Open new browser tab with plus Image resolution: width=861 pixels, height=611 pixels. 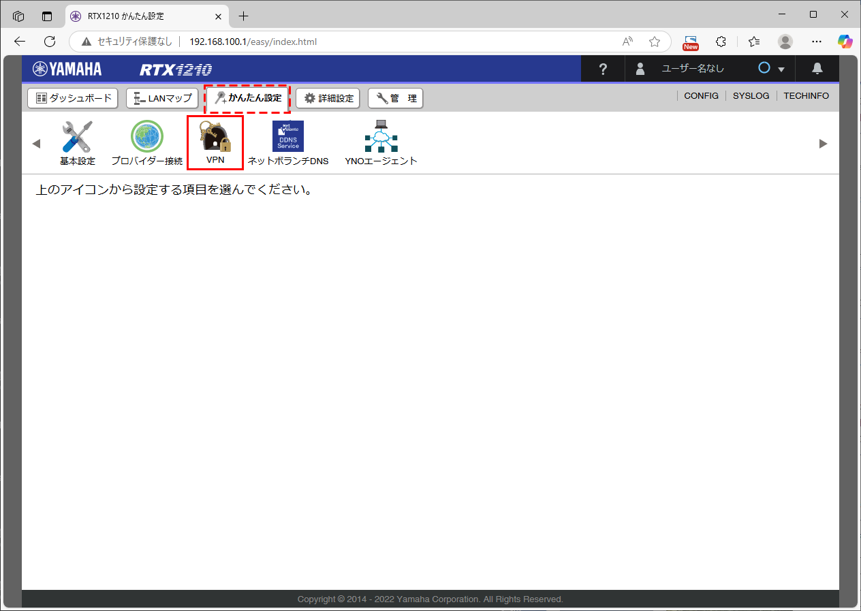243,16
